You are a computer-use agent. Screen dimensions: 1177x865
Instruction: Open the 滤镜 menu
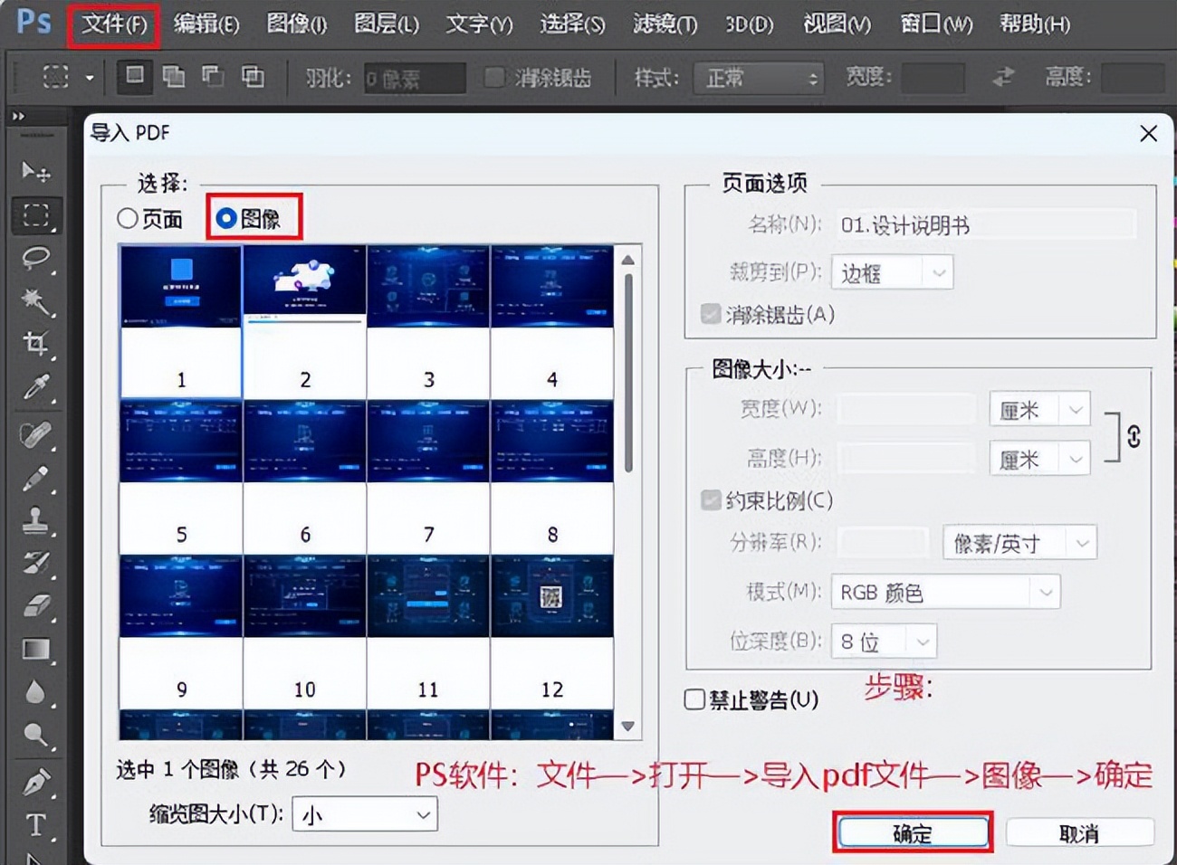point(664,24)
